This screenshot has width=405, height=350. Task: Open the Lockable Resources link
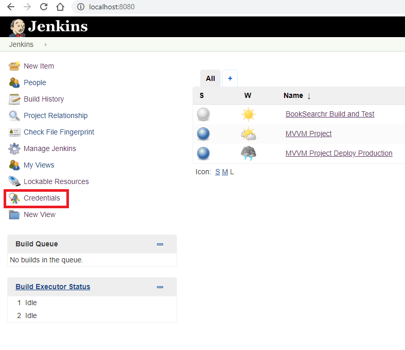[56, 181]
